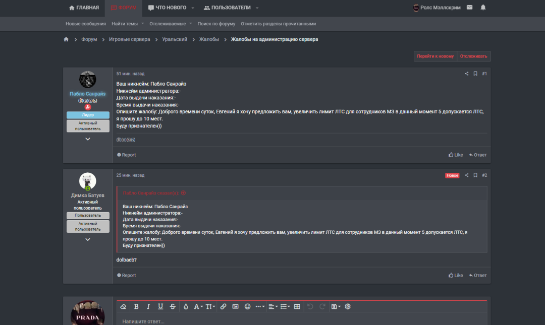Click the home icon in the breadcrumbs
545x325 pixels.
tap(66, 39)
